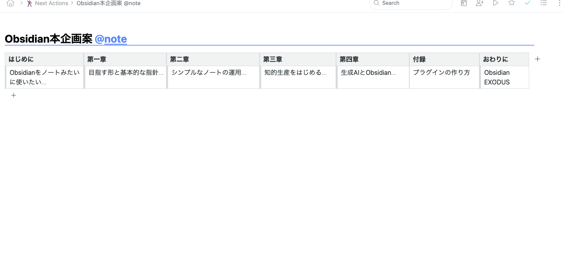563x262 pixels.
Task: Open card Obsidian EXODUS
Action: (x=504, y=77)
